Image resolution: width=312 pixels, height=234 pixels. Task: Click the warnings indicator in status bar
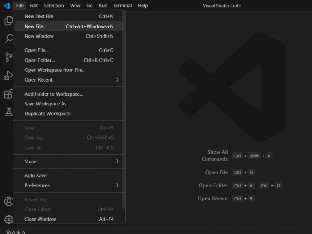click(21, 232)
